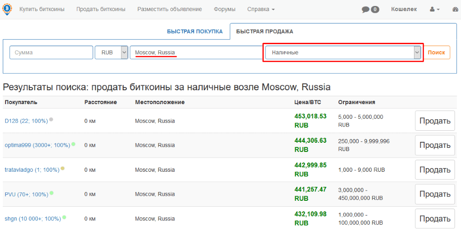461x233 pixels.
Task: Click 0 км distance in PVU row
Action: (x=90, y=194)
